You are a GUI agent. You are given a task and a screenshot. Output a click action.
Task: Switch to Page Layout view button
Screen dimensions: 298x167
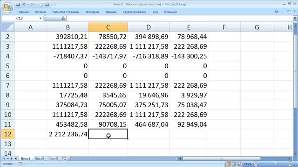coord(234,164)
